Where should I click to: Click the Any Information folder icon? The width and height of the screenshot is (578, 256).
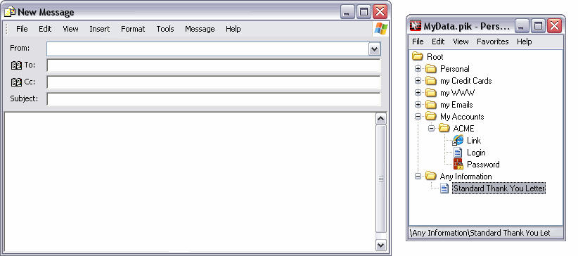click(430, 176)
